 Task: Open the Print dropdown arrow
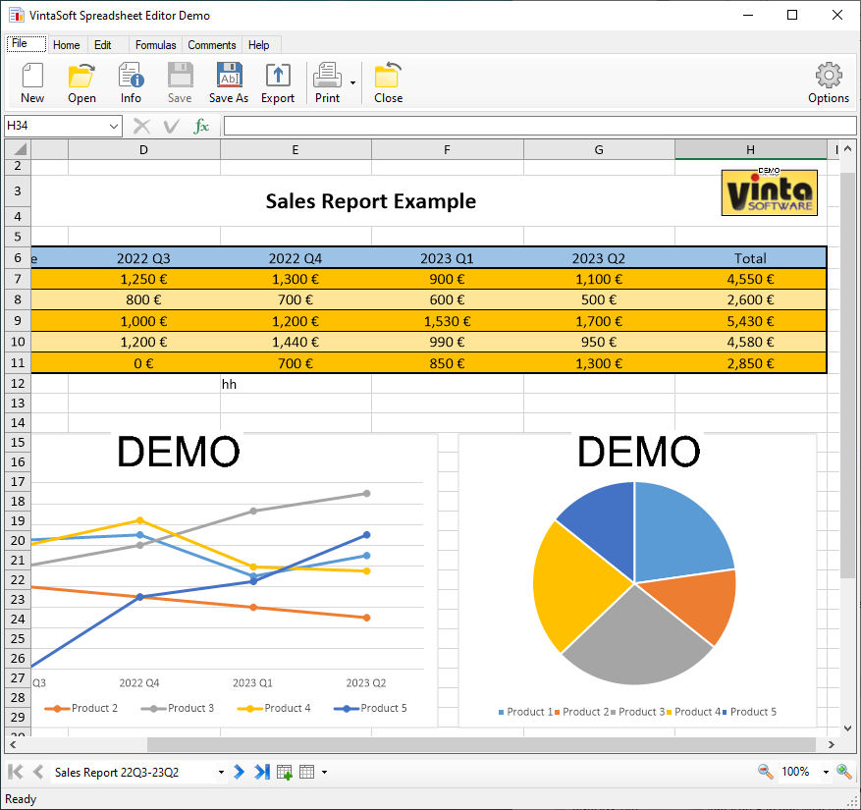pyautogui.click(x=352, y=83)
